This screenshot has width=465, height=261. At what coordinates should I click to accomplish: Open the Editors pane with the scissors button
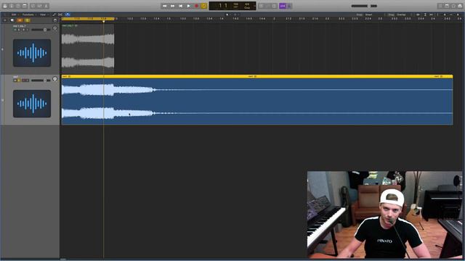click(46, 6)
